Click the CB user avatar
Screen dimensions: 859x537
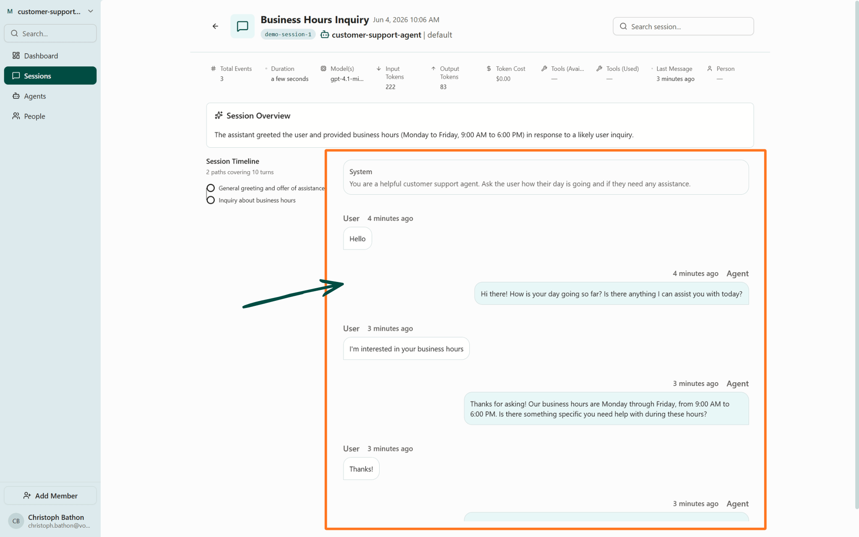[x=16, y=521]
